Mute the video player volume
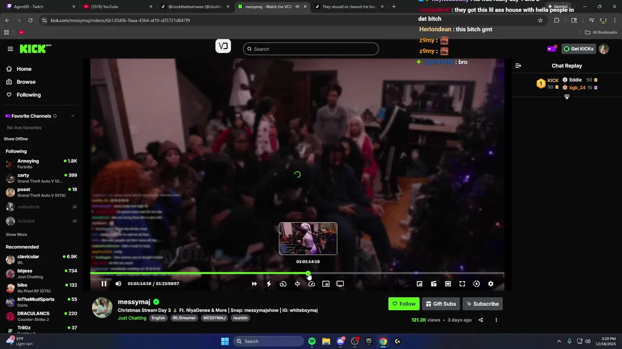The width and height of the screenshot is (622, 349). click(x=118, y=284)
